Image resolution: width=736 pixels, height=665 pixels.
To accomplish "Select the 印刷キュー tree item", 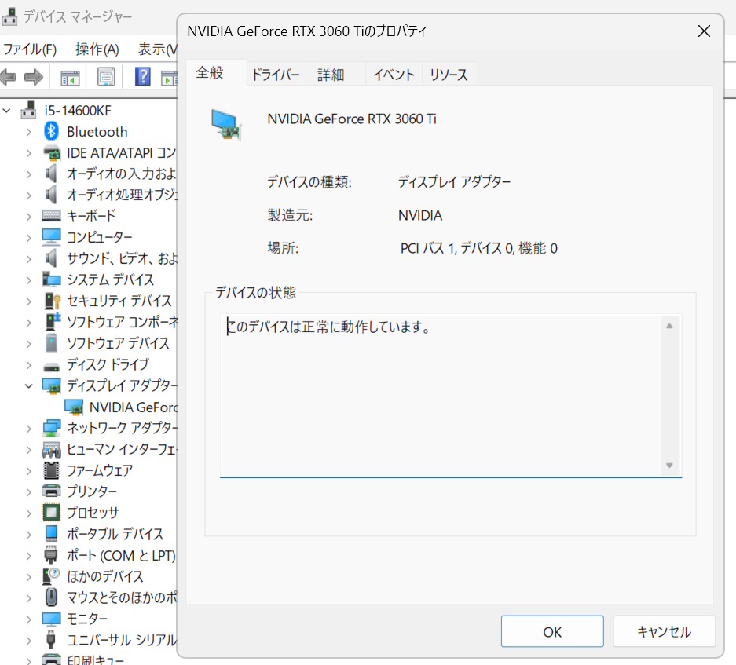I will click(95, 660).
